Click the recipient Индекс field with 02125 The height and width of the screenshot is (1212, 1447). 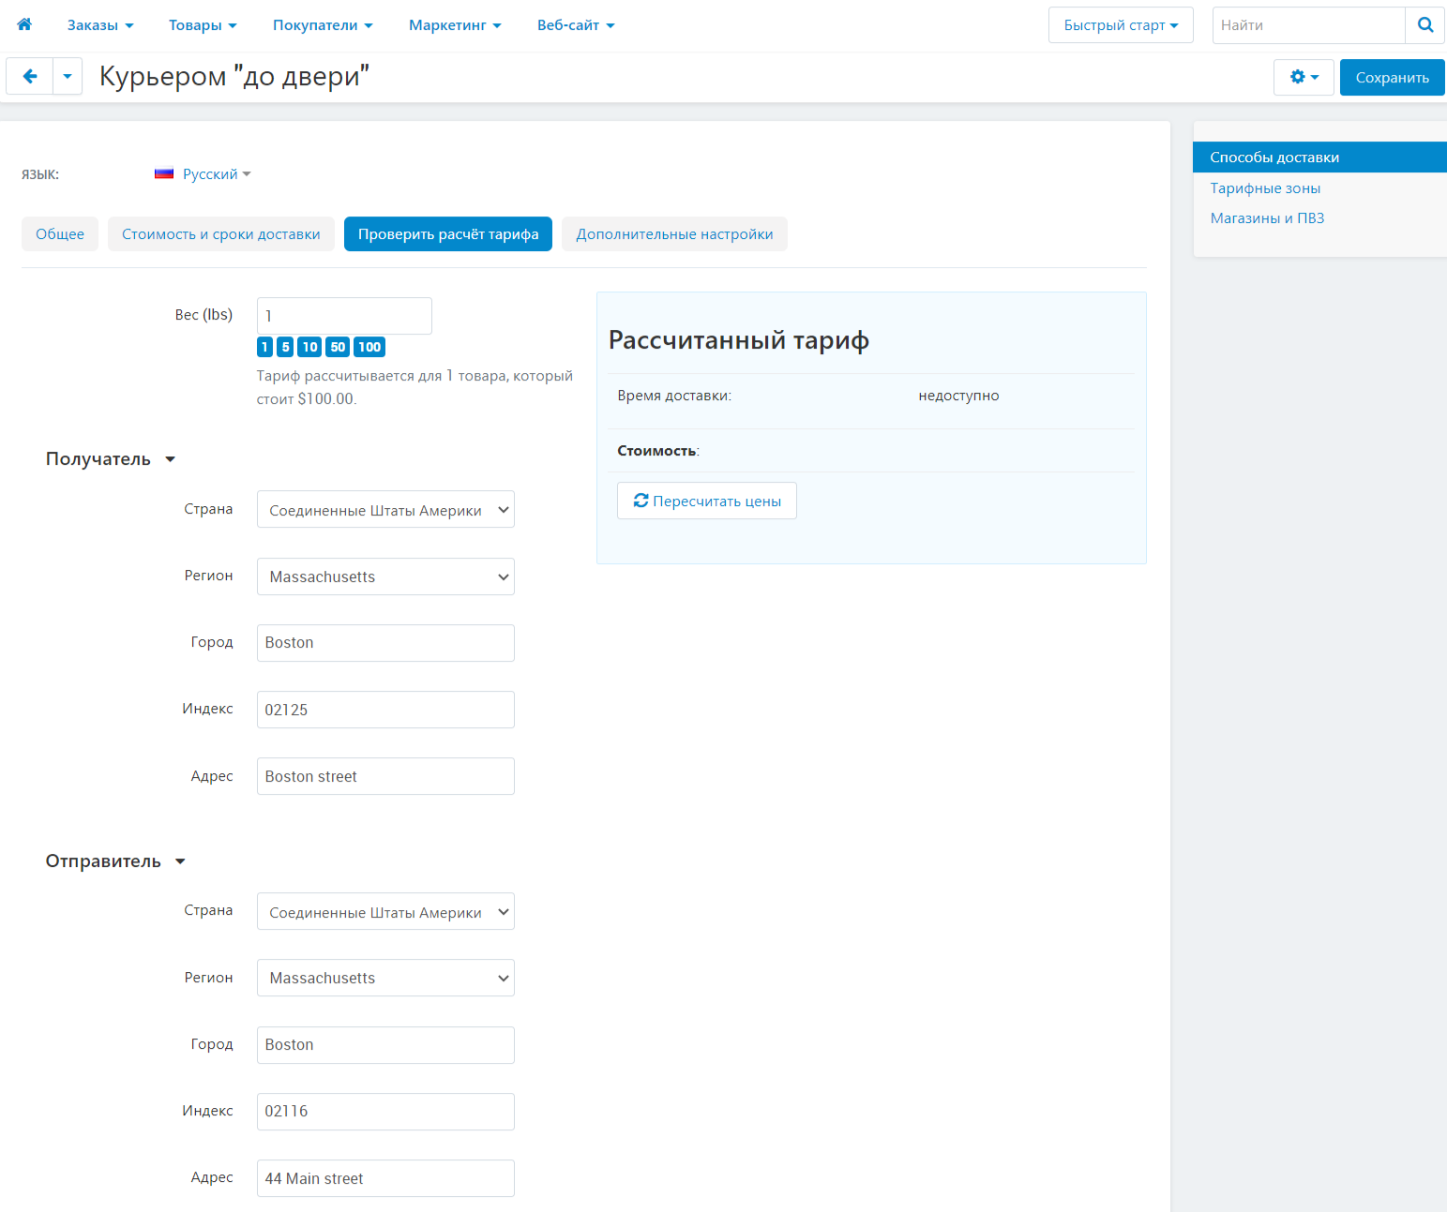(385, 710)
